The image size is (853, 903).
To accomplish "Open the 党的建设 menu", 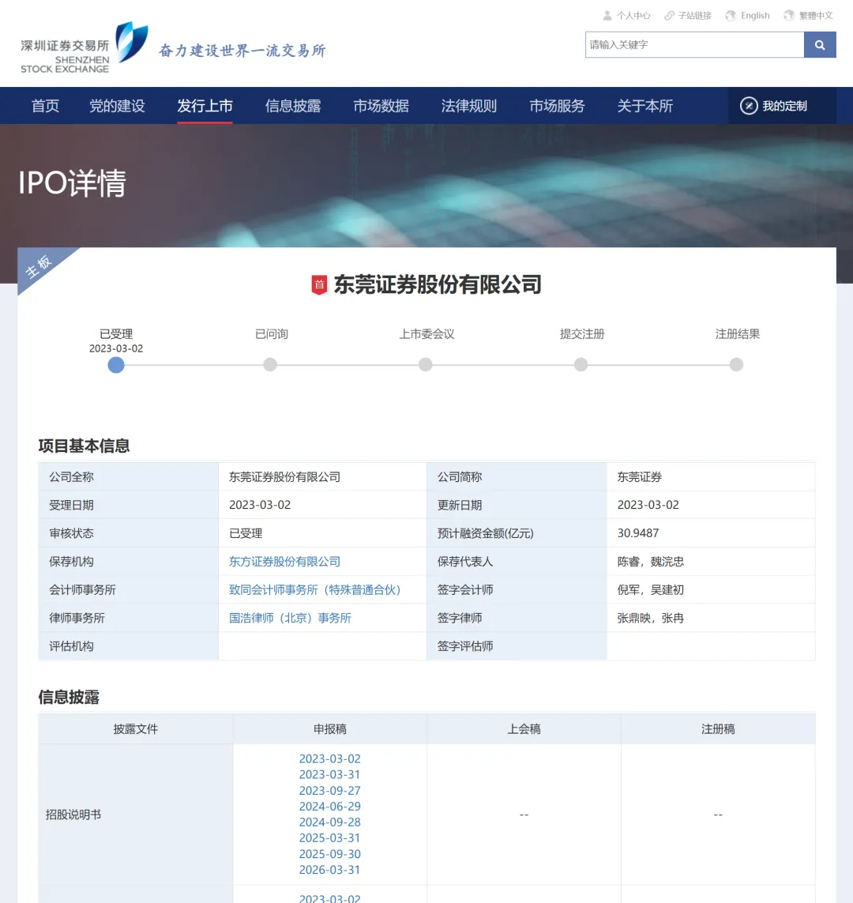I will (x=117, y=106).
